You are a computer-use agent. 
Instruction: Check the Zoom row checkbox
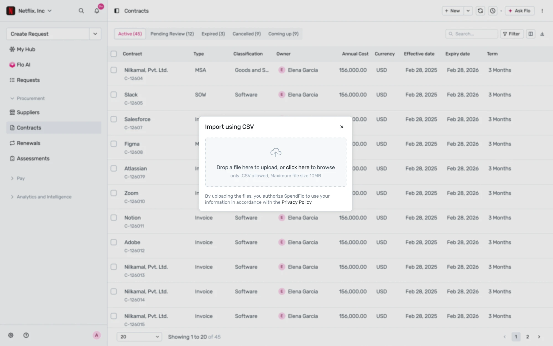114,193
